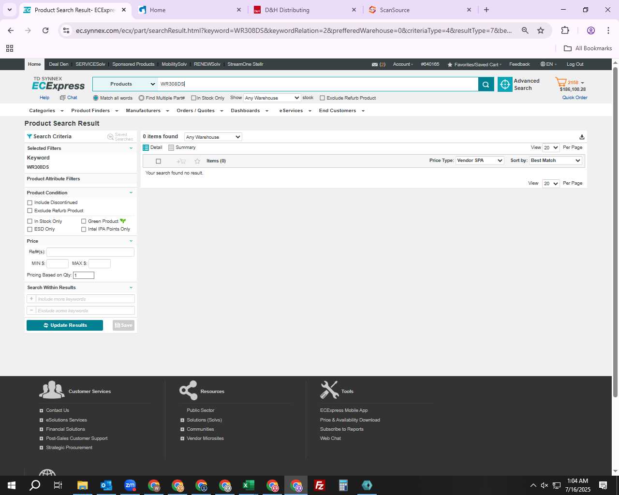
Task: Click Log Out link
Action: [575, 64]
